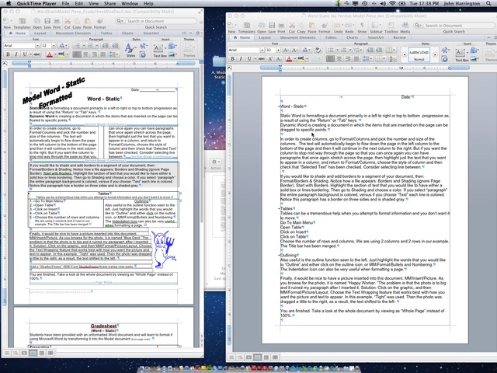This screenshot has width=497, height=373.
Task: Click Cut scissors icon in right window
Action: [x=292, y=26]
